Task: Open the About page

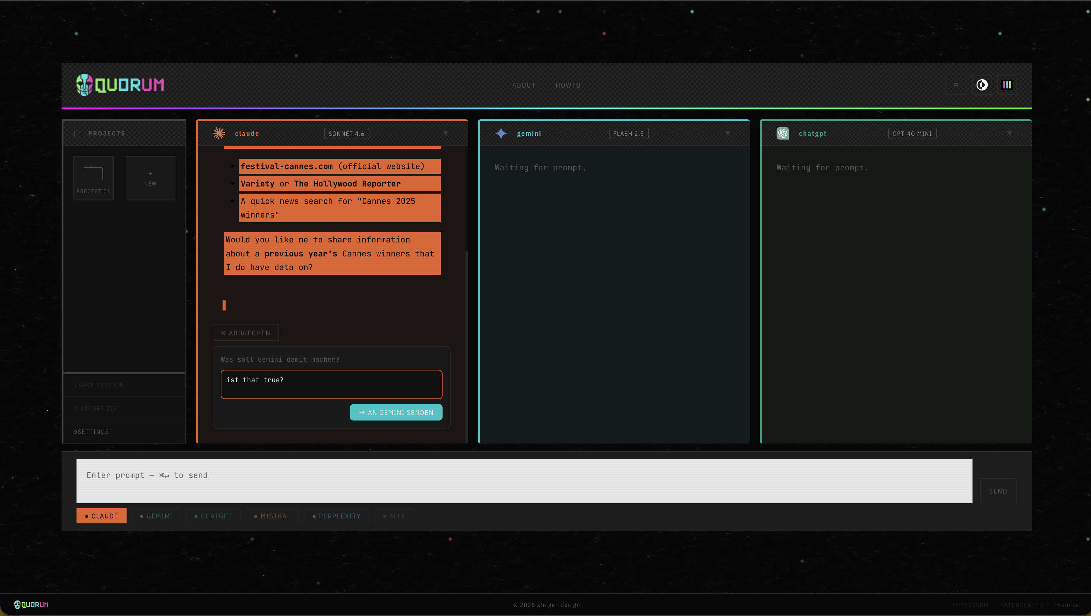Action: click(x=523, y=85)
